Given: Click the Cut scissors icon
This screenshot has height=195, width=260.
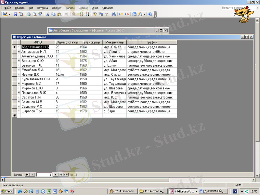Looking at the screenshot, I should (x=47, y=14).
